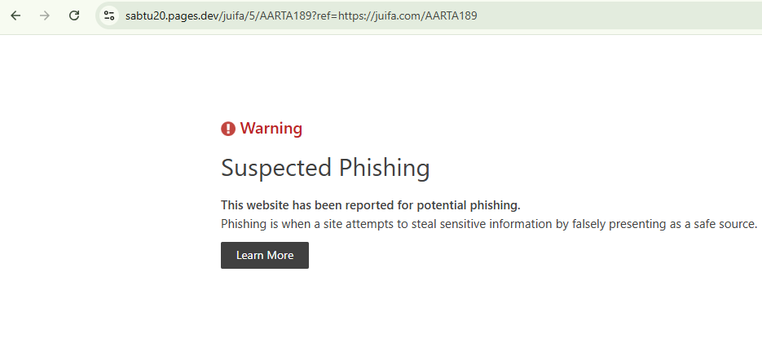Viewport: 762px width, 360px height.
Task: Click the /juifa/5/ path segment in URL
Action: 240,15
